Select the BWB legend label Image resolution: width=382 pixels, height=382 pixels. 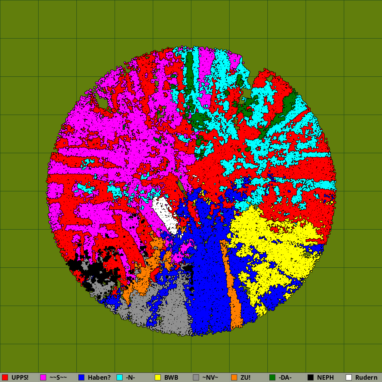(x=171, y=377)
